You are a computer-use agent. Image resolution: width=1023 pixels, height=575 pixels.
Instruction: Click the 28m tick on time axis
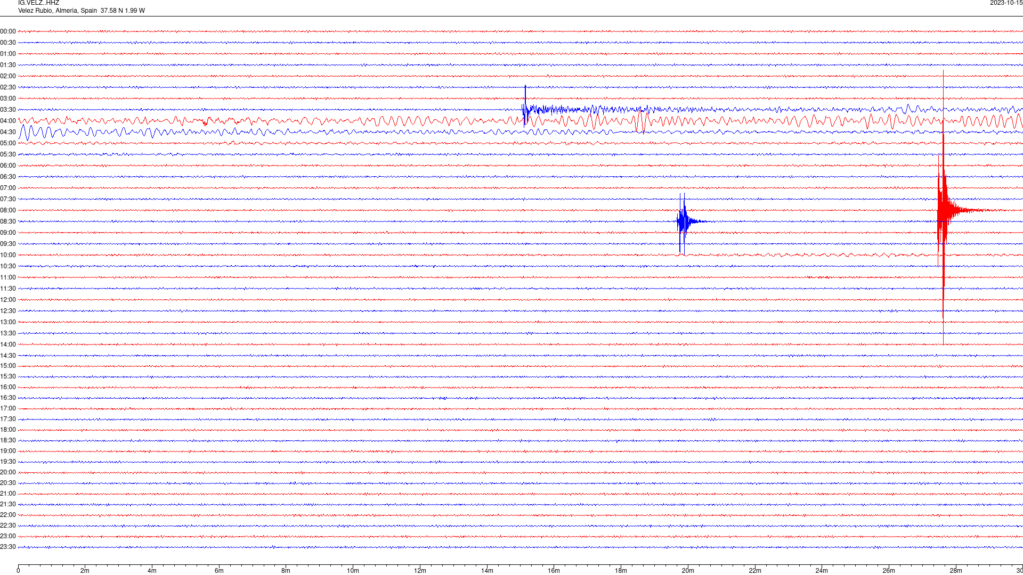pos(956,571)
